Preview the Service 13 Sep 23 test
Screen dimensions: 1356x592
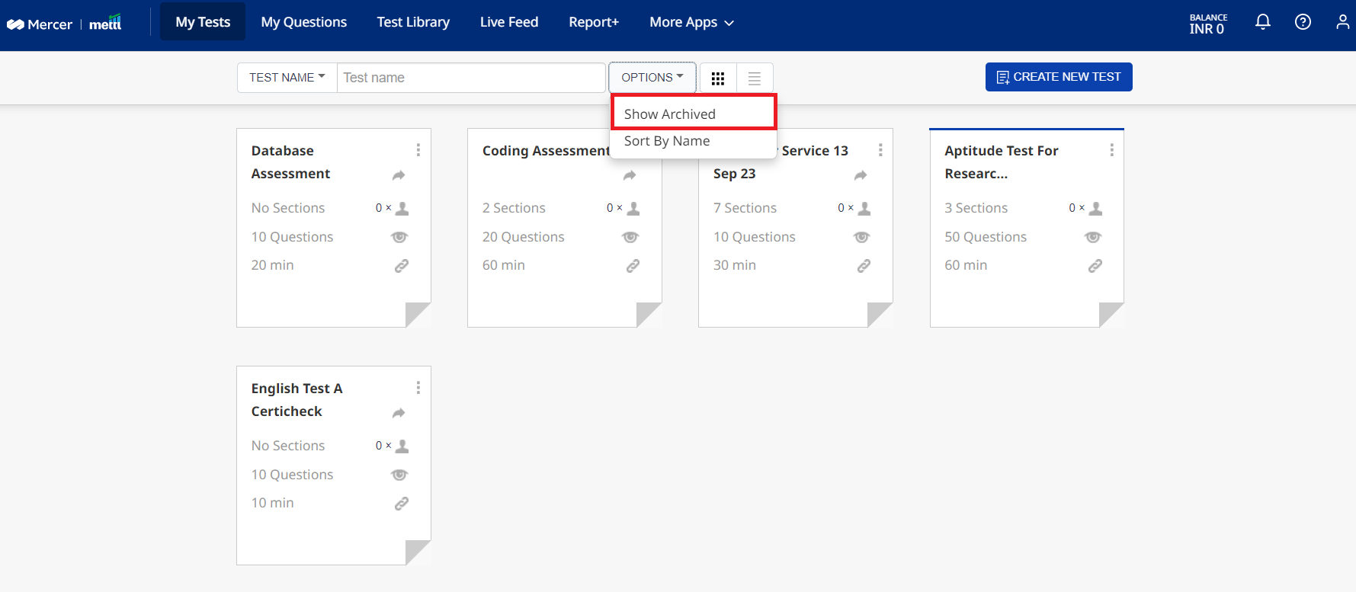(862, 237)
